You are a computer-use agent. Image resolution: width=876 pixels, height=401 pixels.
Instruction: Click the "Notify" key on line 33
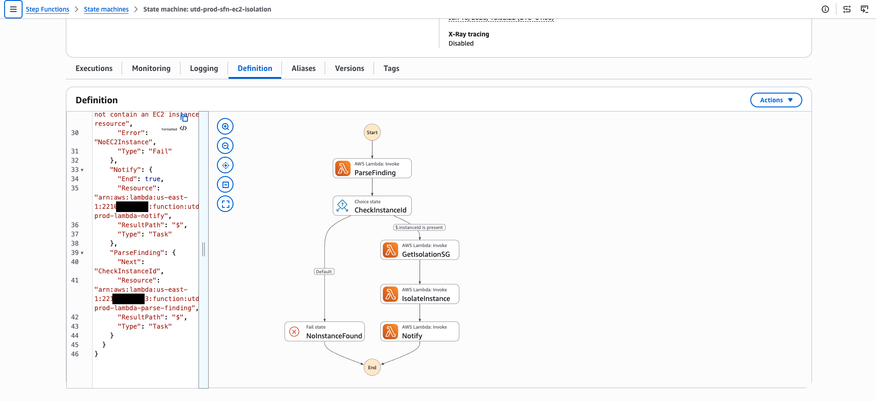[125, 170]
